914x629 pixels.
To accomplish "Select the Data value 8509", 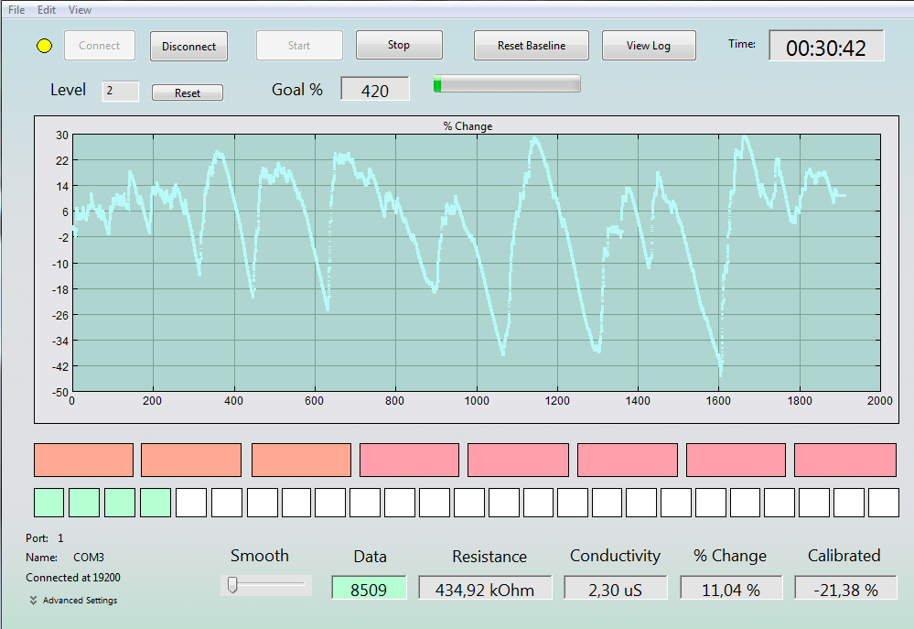I will pos(369,588).
